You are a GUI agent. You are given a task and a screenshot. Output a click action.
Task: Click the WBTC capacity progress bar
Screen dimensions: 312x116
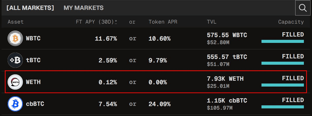pyautogui.click(x=283, y=41)
